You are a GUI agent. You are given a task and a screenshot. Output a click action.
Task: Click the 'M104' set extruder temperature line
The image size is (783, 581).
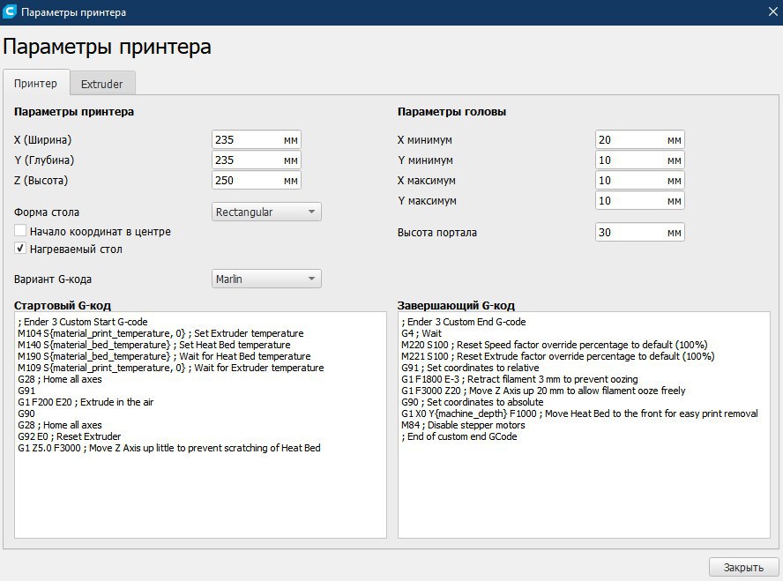(160, 333)
